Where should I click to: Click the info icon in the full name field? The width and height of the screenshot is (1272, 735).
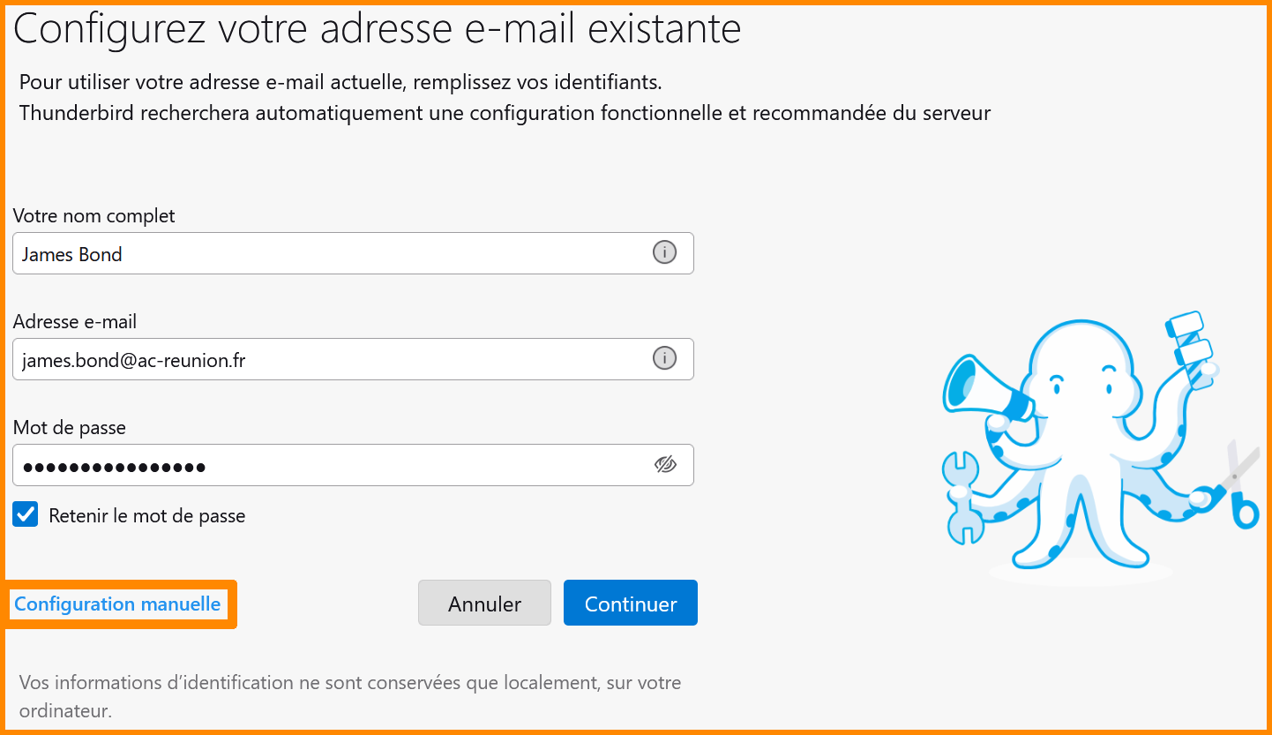664,253
